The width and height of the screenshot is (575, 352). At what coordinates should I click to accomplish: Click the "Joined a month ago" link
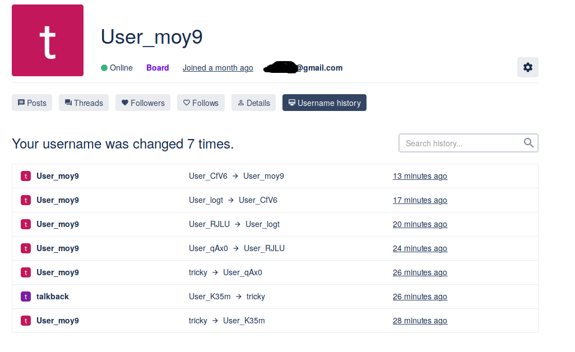pyautogui.click(x=217, y=68)
